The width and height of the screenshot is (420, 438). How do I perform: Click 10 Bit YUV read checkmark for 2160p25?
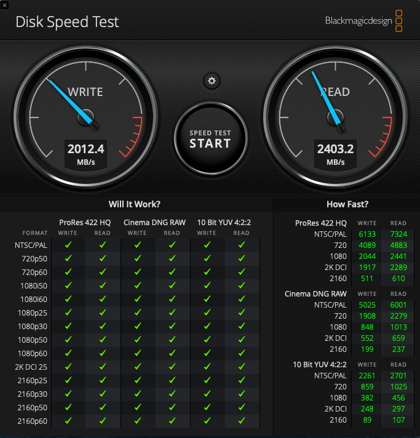click(242, 380)
